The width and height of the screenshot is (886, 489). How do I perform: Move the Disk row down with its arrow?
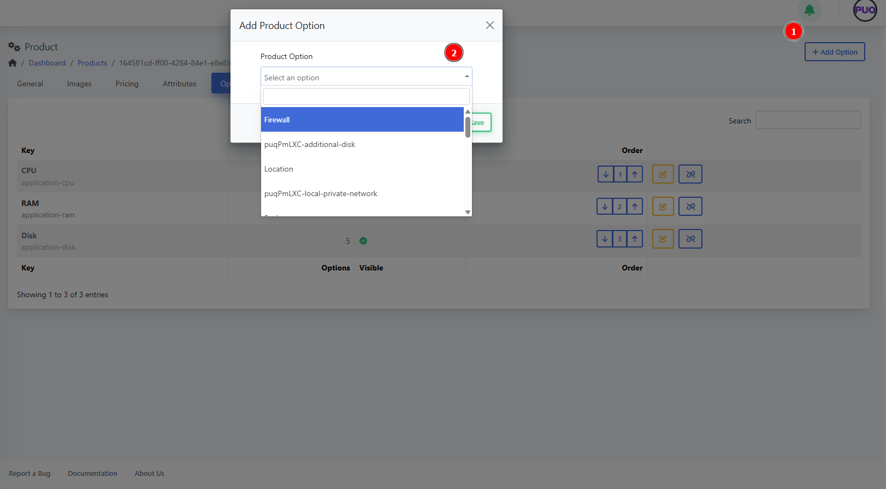[605, 239]
